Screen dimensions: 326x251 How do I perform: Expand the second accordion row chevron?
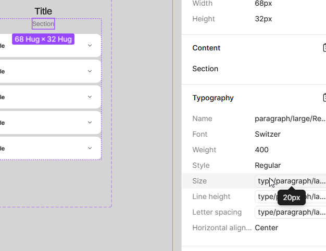[x=90, y=71]
